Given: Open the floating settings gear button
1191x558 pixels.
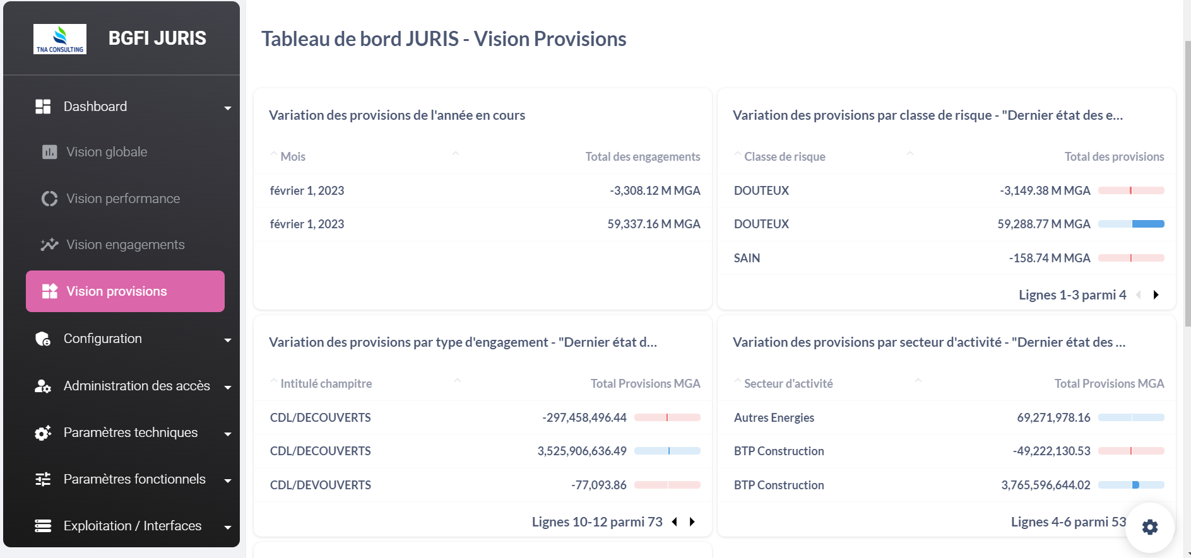Looking at the screenshot, I should [x=1150, y=527].
